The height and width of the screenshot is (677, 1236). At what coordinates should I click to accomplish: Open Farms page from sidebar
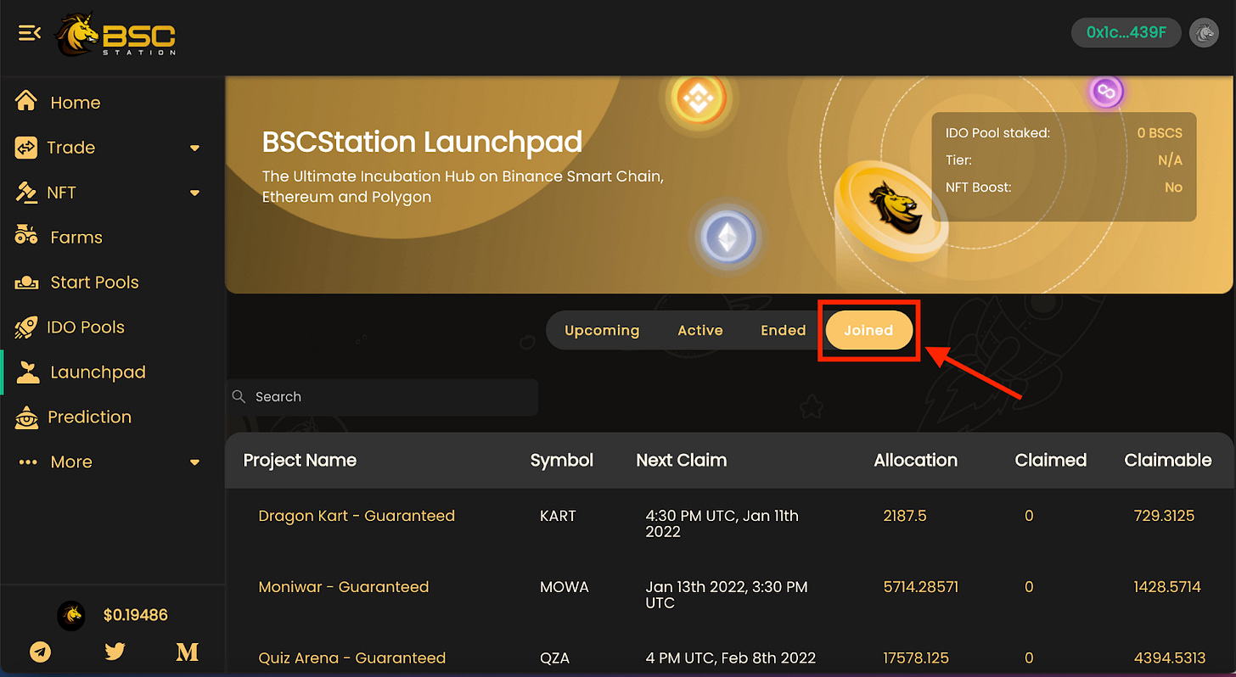76,238
